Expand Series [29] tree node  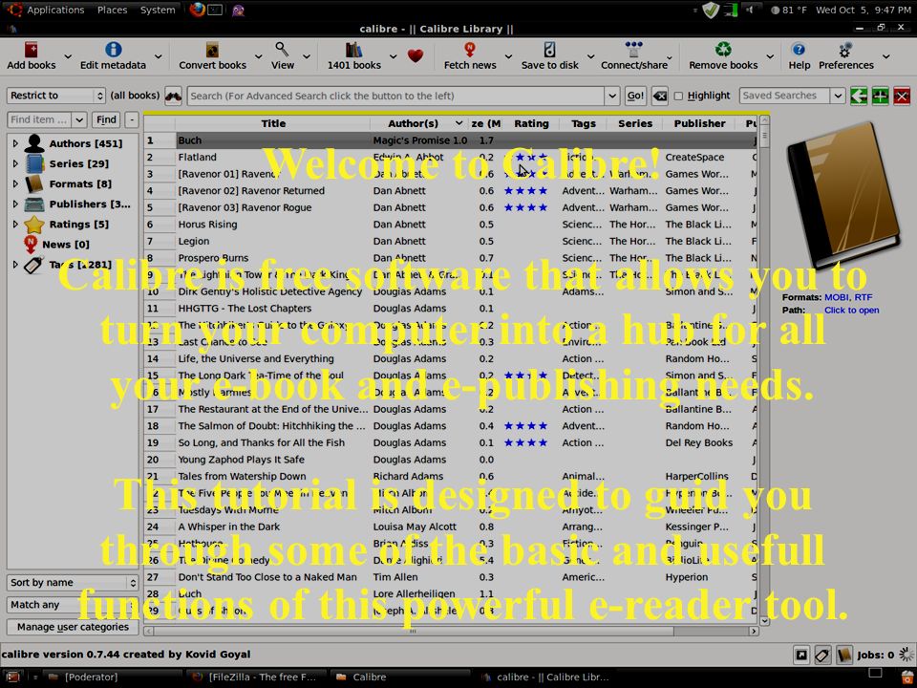pos(15,163)
